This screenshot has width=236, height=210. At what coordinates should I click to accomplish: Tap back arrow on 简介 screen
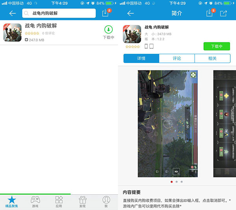coord(130,13)
